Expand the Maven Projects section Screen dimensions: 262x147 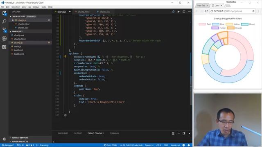(20, 142)
